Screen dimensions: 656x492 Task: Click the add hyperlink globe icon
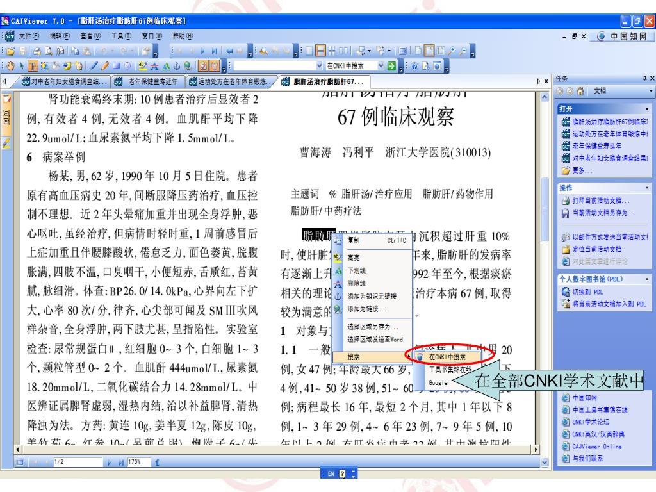click(188, 66)
